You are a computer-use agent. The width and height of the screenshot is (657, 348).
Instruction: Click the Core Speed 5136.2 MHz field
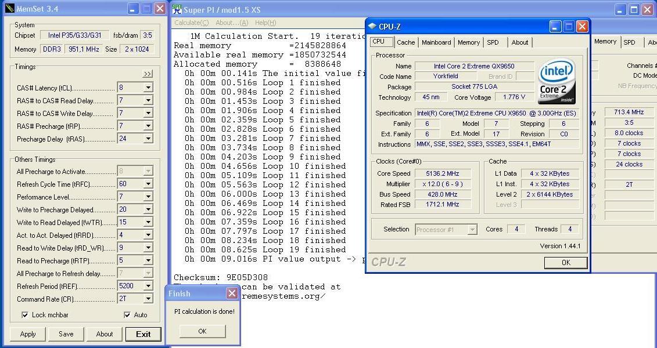[x=443, y=173]
